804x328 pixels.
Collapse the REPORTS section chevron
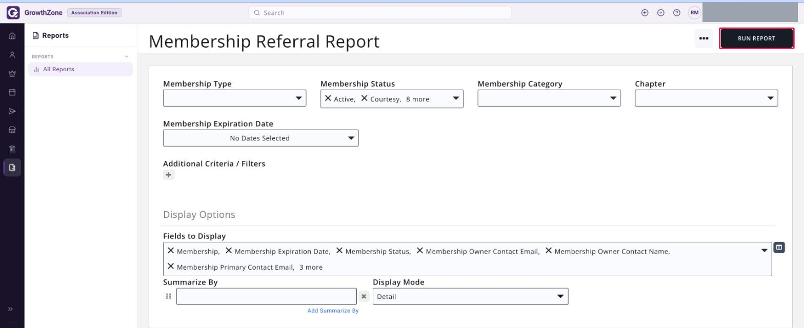[127, 57]
